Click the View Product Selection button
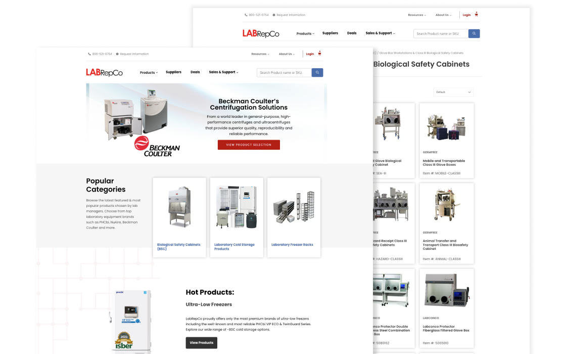Image resolution: width=566 pixels, height=354 pixels. (249, 145)
